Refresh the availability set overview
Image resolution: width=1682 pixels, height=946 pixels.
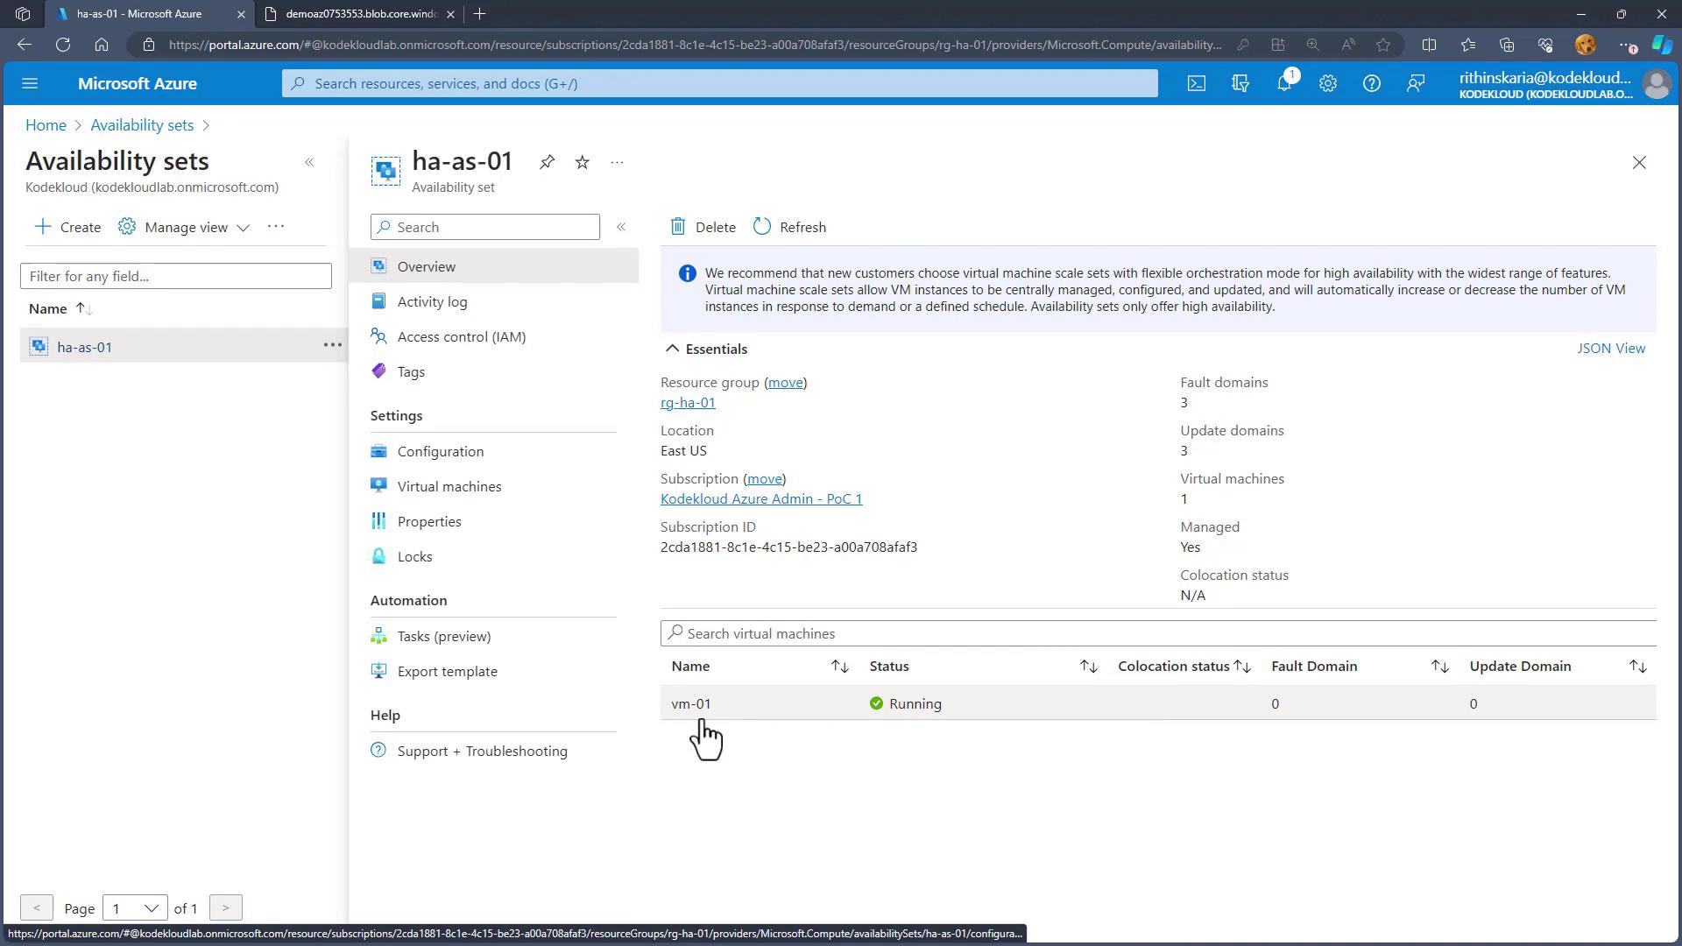click(x=789, y=227)
